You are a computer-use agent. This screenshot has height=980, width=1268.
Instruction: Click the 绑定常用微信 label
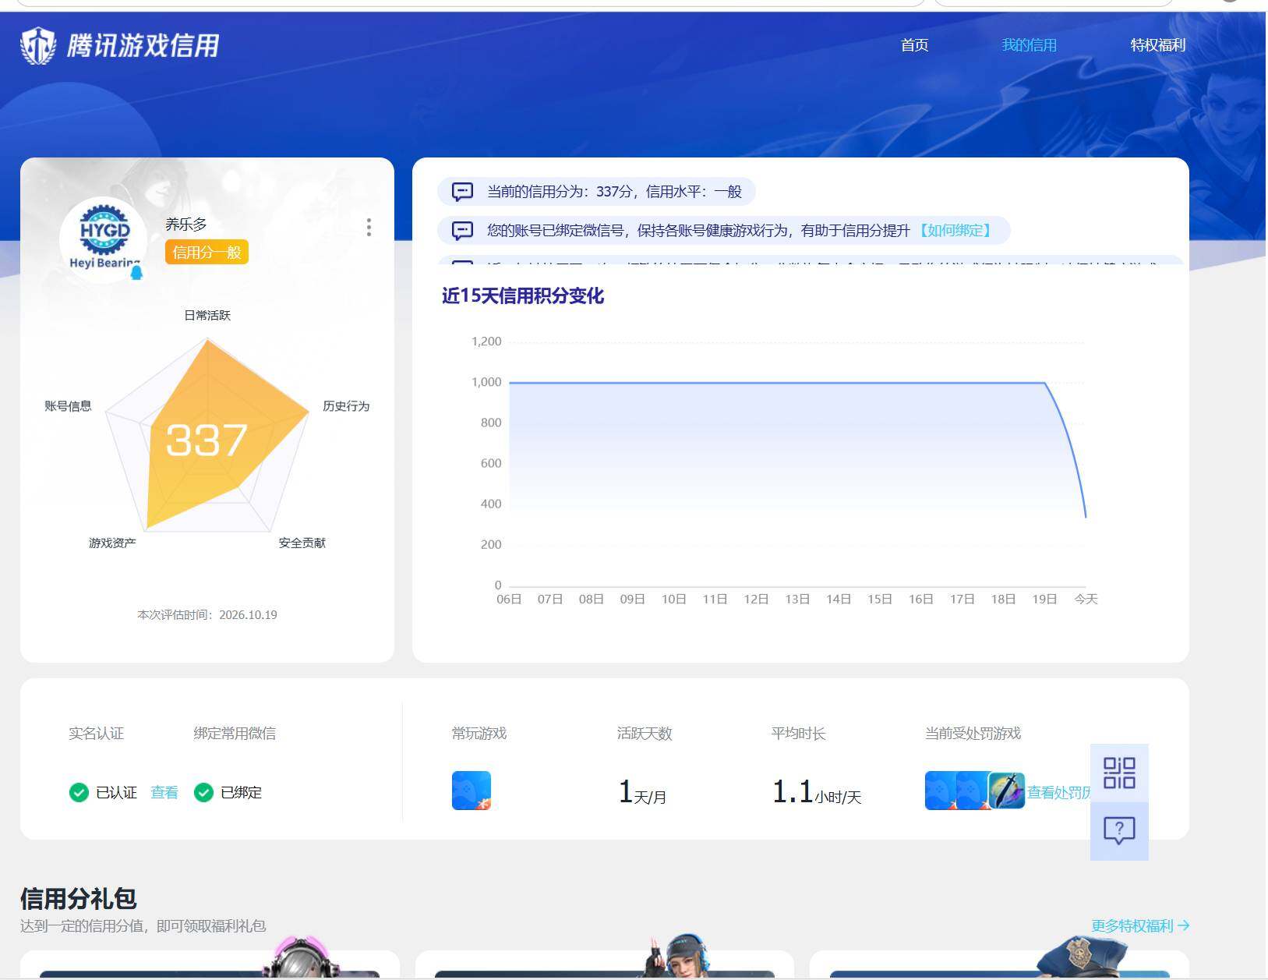click(235, 734)
